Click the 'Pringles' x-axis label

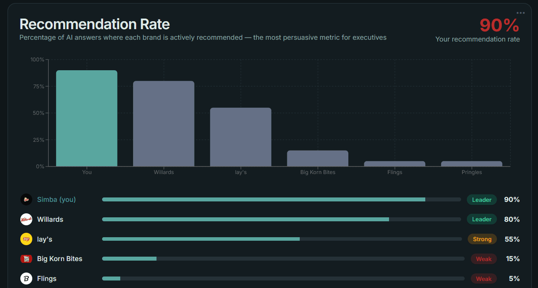[x=472, y=172]
